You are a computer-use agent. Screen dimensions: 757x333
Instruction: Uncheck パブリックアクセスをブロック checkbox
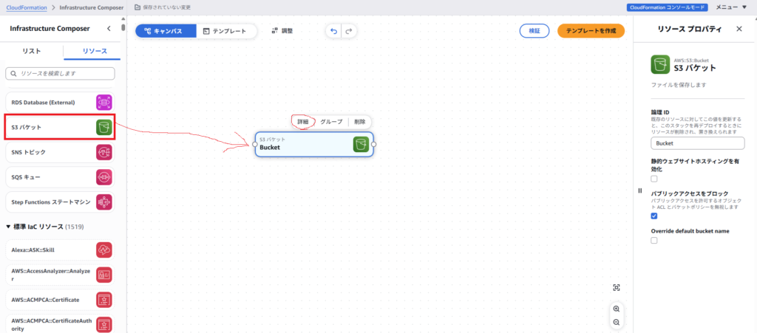pos(654,216)
